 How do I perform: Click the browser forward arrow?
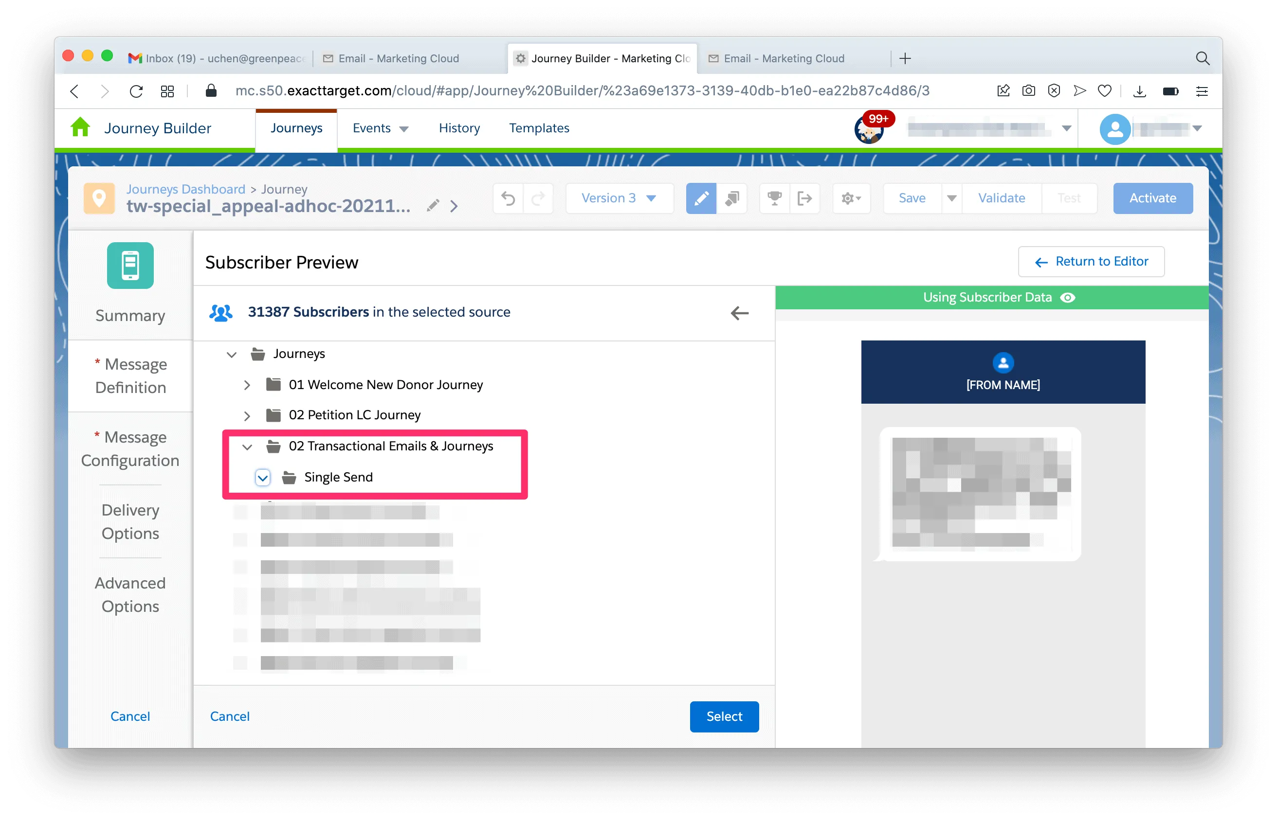pyautogui.click(x=105, y=91)
